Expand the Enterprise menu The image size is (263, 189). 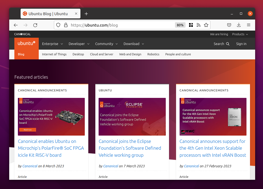pyautogui.click(x=52, y=44)
